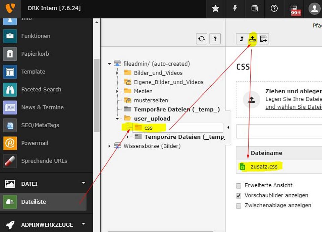The width and height of the screenshot is (322, 232).
Task: Open the Dateiliste module
Action: pyautogui.click(x=34, y=202)
